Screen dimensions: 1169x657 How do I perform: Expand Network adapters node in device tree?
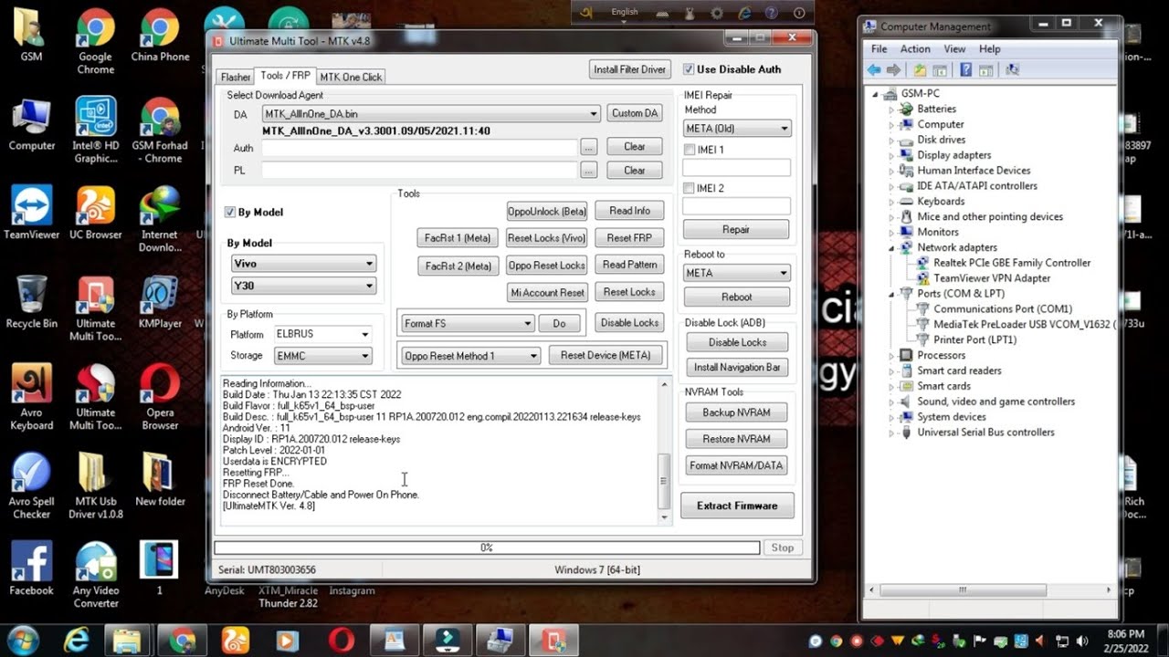pos(892,247)
